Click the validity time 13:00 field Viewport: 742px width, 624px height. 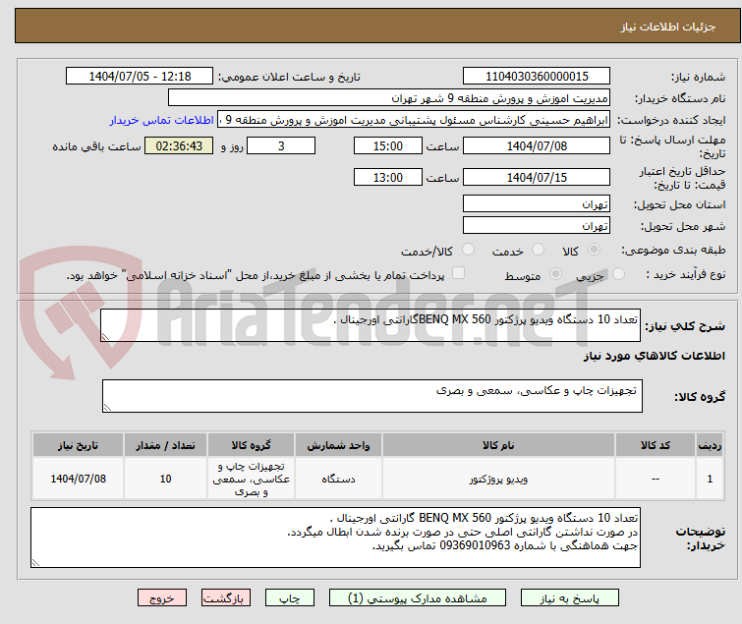click(x=387, y=178)
